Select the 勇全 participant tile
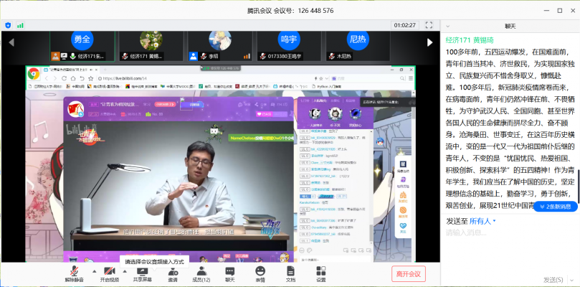 (82, 46)
